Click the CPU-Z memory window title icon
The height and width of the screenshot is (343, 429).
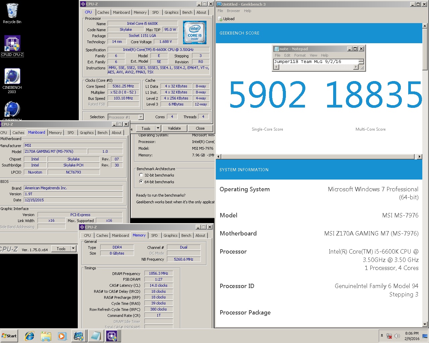pyautogui.click(x=82, y=227)
